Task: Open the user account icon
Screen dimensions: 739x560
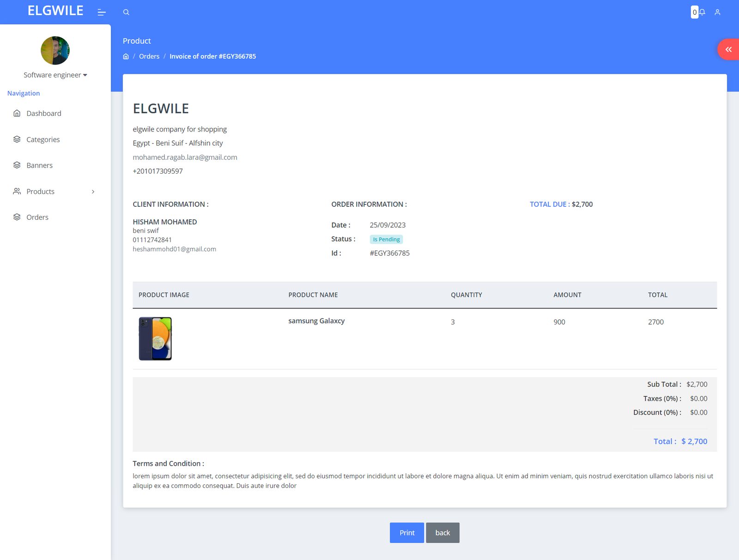Action: 717,12
